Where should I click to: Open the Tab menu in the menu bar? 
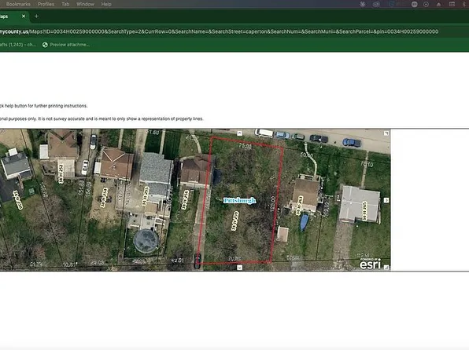tap(65, 4)
